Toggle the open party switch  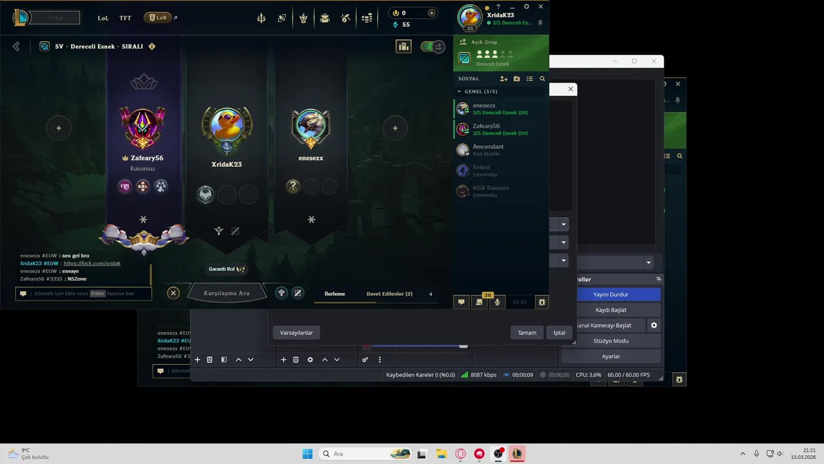433,46
